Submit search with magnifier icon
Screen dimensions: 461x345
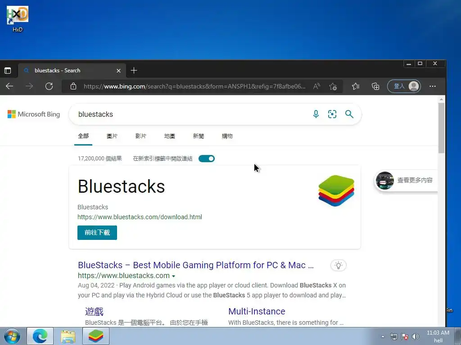coord(349,114)
